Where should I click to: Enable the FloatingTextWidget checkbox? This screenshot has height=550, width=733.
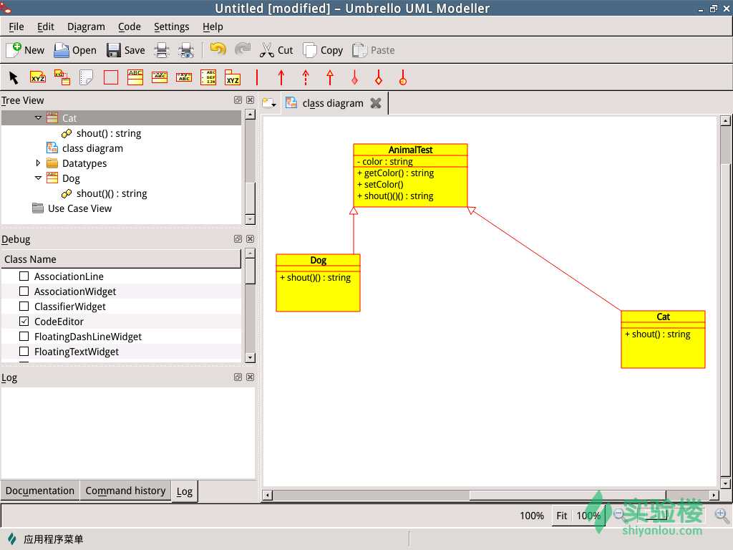pos(24,351)
